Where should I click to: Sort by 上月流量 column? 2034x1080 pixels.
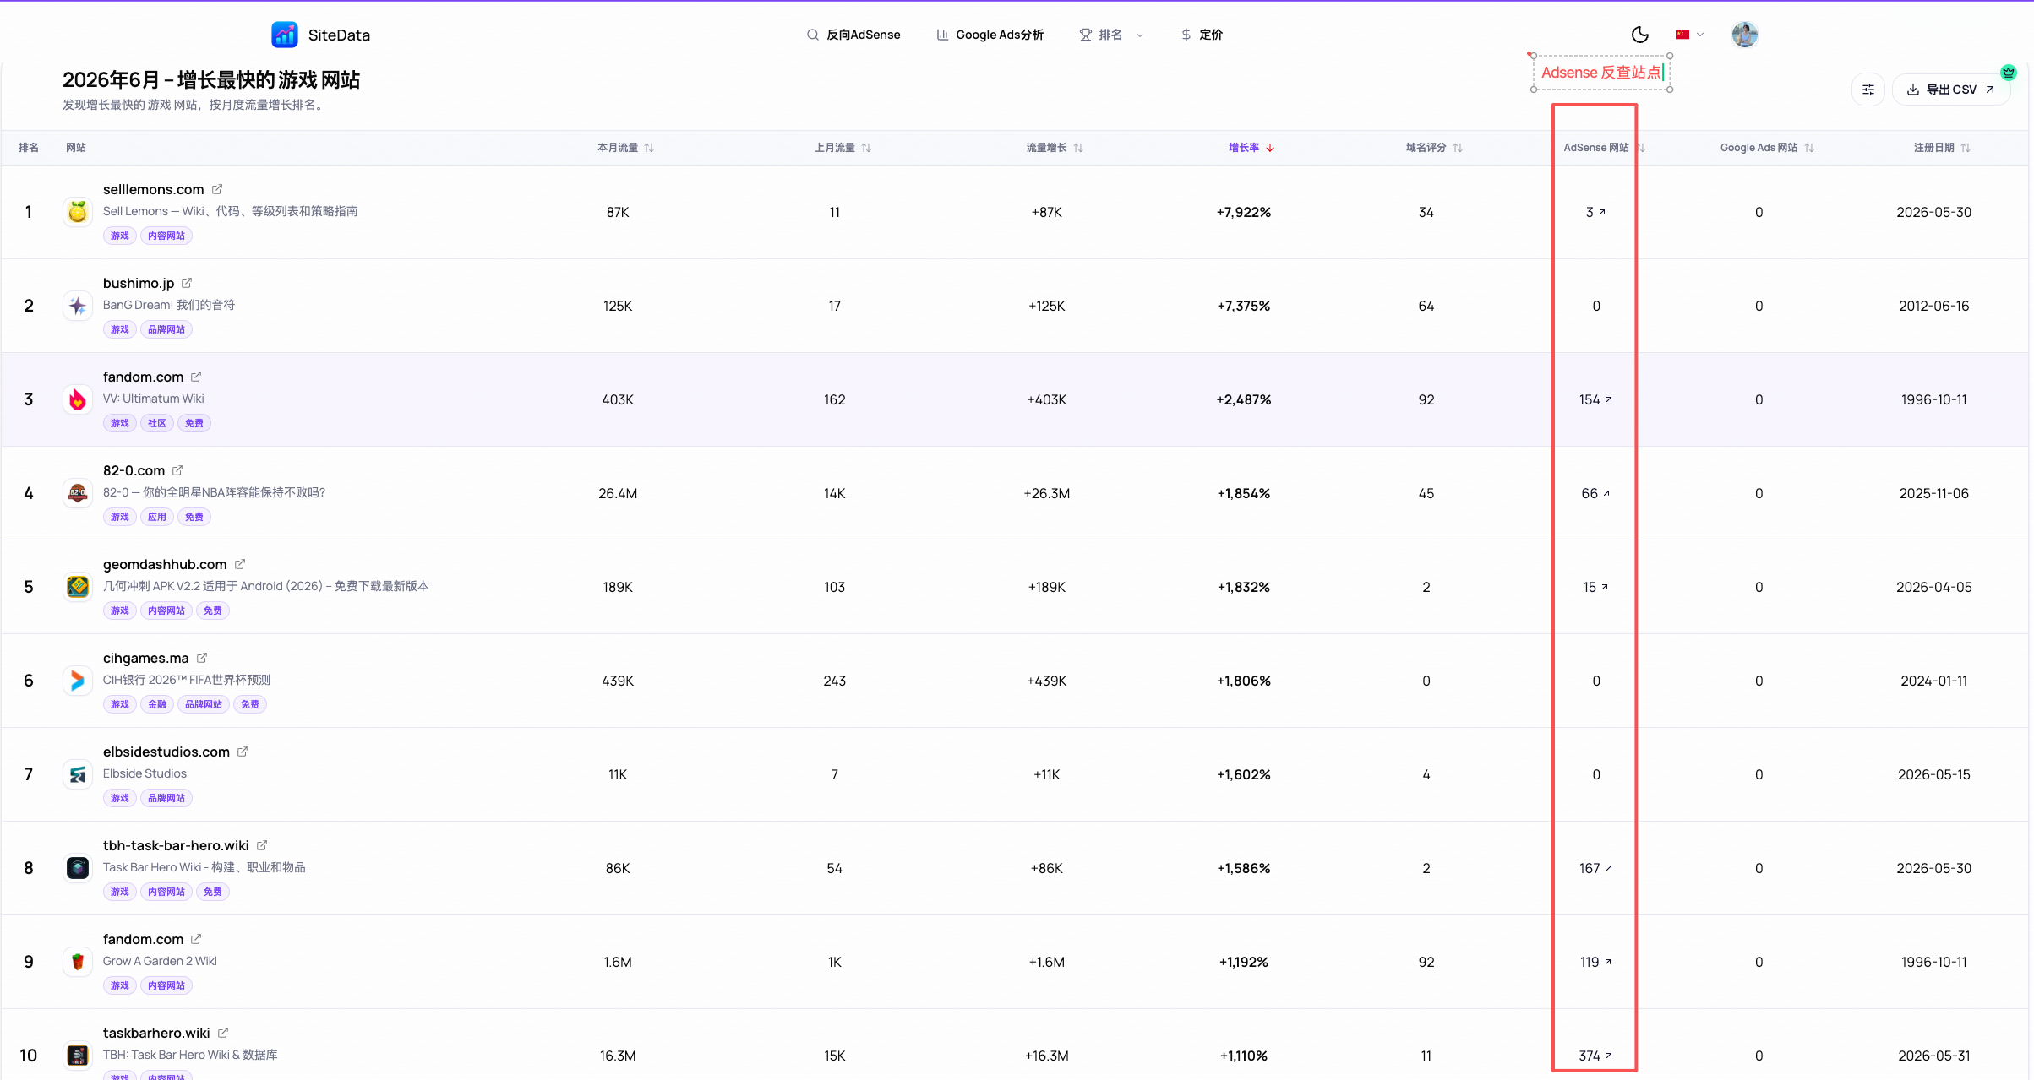pos(843,148)
